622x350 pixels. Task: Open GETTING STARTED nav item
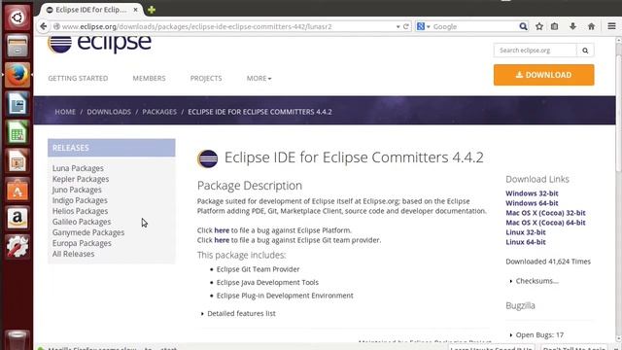pos(78,78)
